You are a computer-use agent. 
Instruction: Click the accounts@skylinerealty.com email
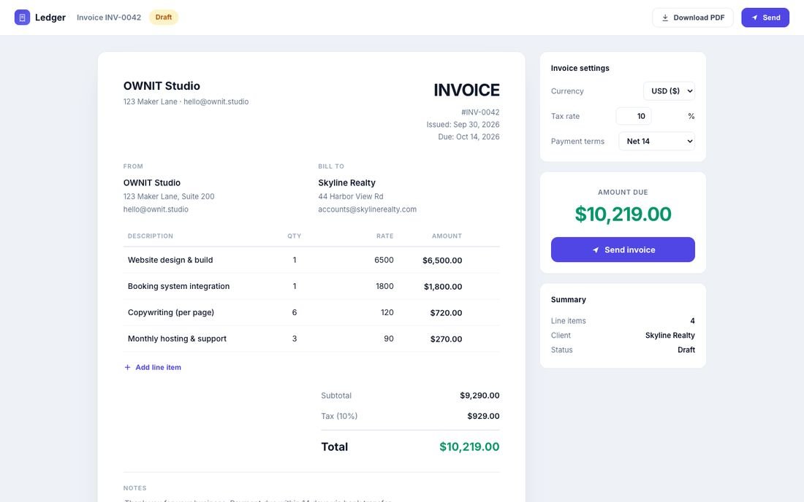click(367, 209)
